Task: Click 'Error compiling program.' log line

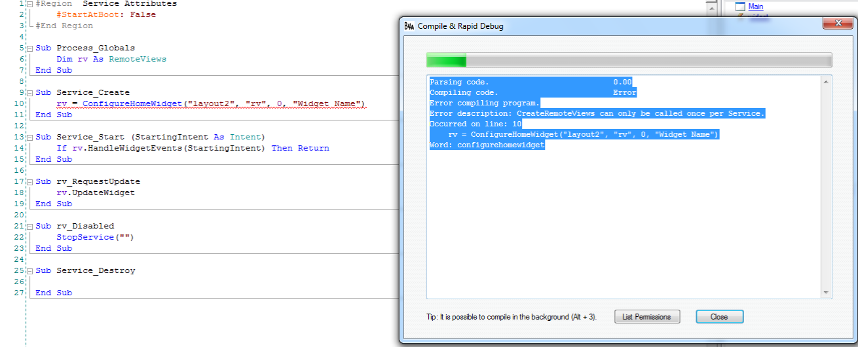Action: [x=485, y=103]
